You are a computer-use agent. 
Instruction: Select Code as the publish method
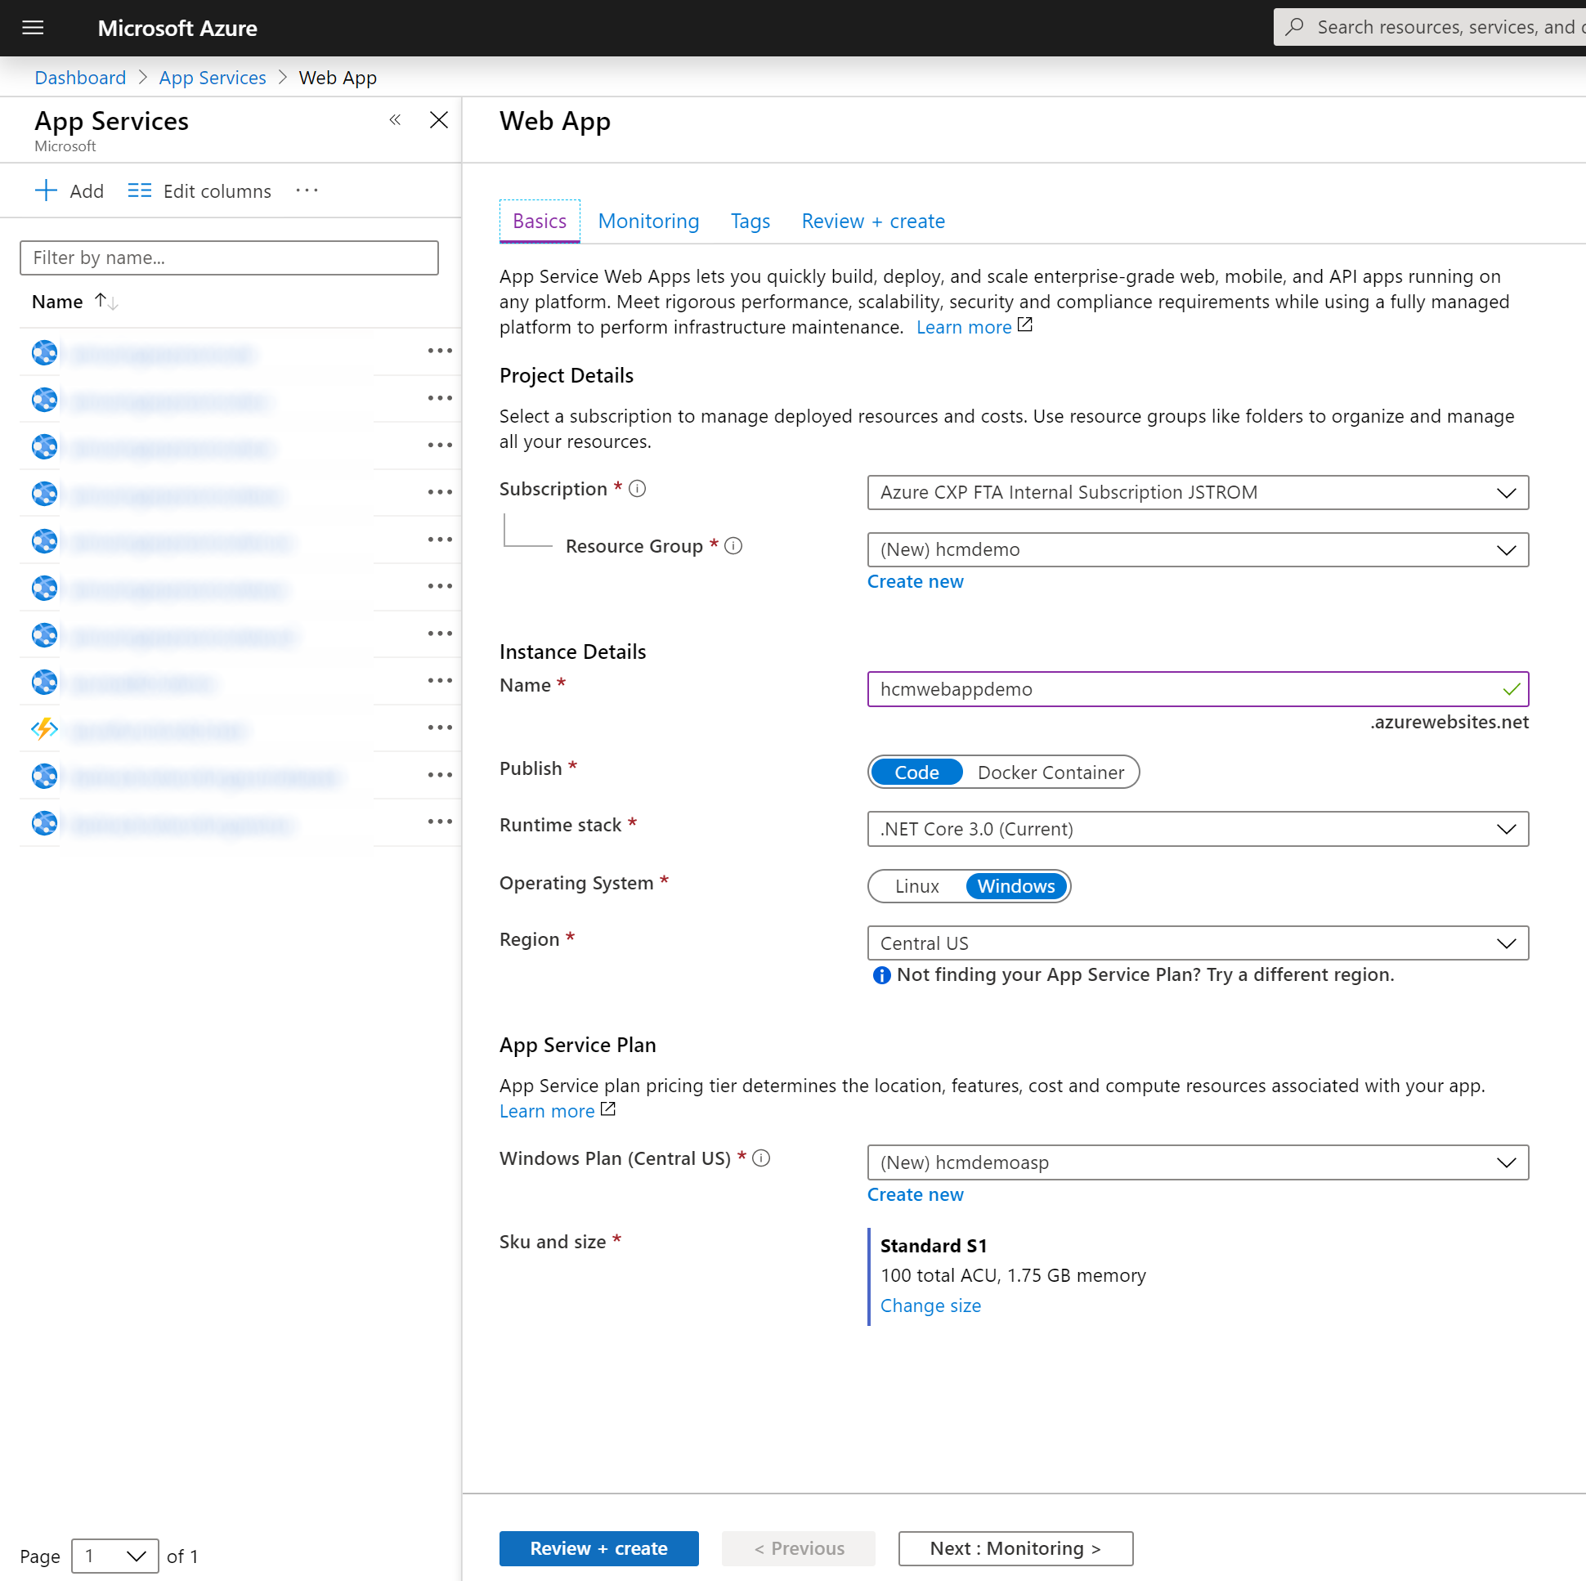click(x=916, y=772)
